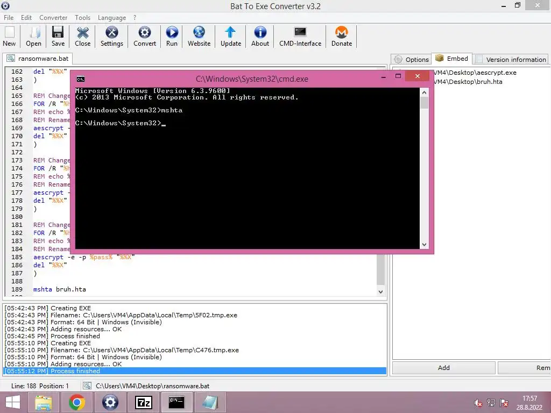Click the Action Center flag tray icon
551x413 pixels.
pos(504,403)
